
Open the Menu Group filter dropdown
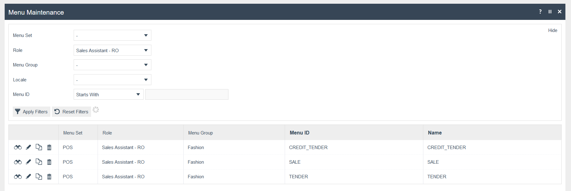click(112, 65)
